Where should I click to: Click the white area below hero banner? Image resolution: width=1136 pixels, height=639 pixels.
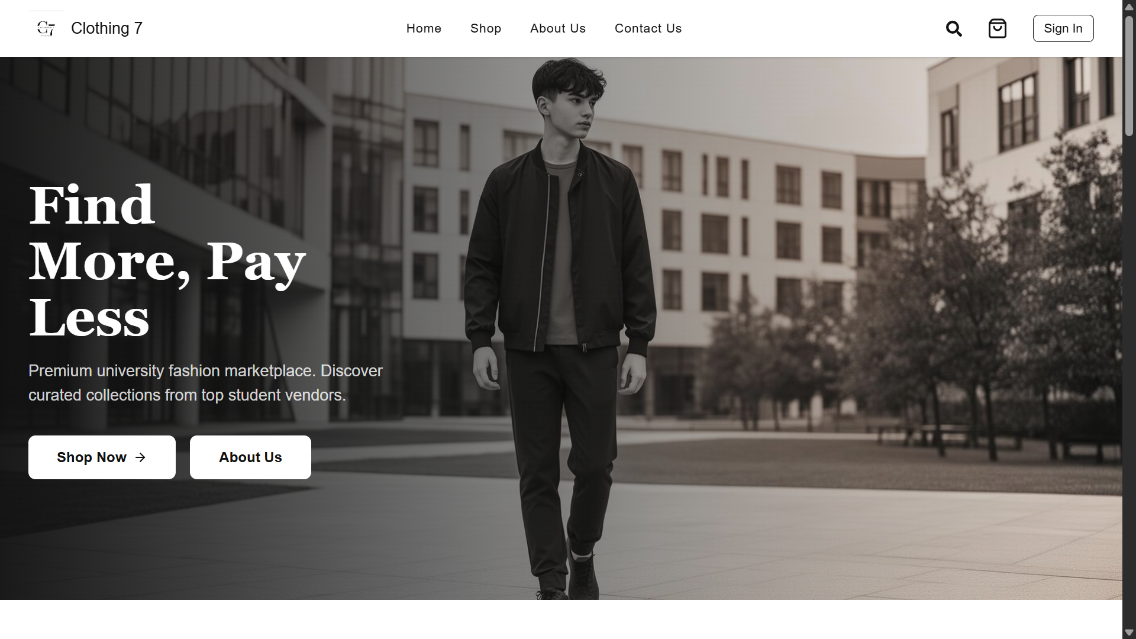tap(561, 619)
